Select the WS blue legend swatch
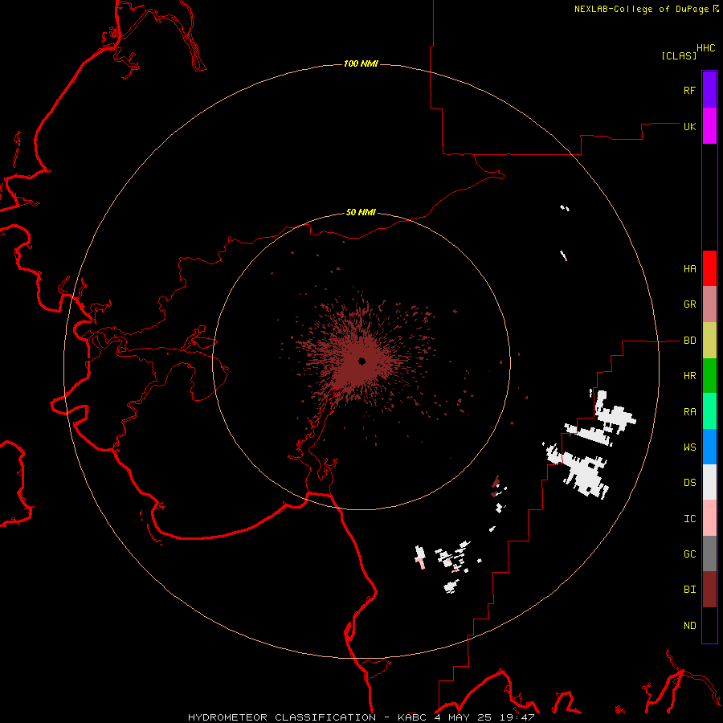 point(709,447)
